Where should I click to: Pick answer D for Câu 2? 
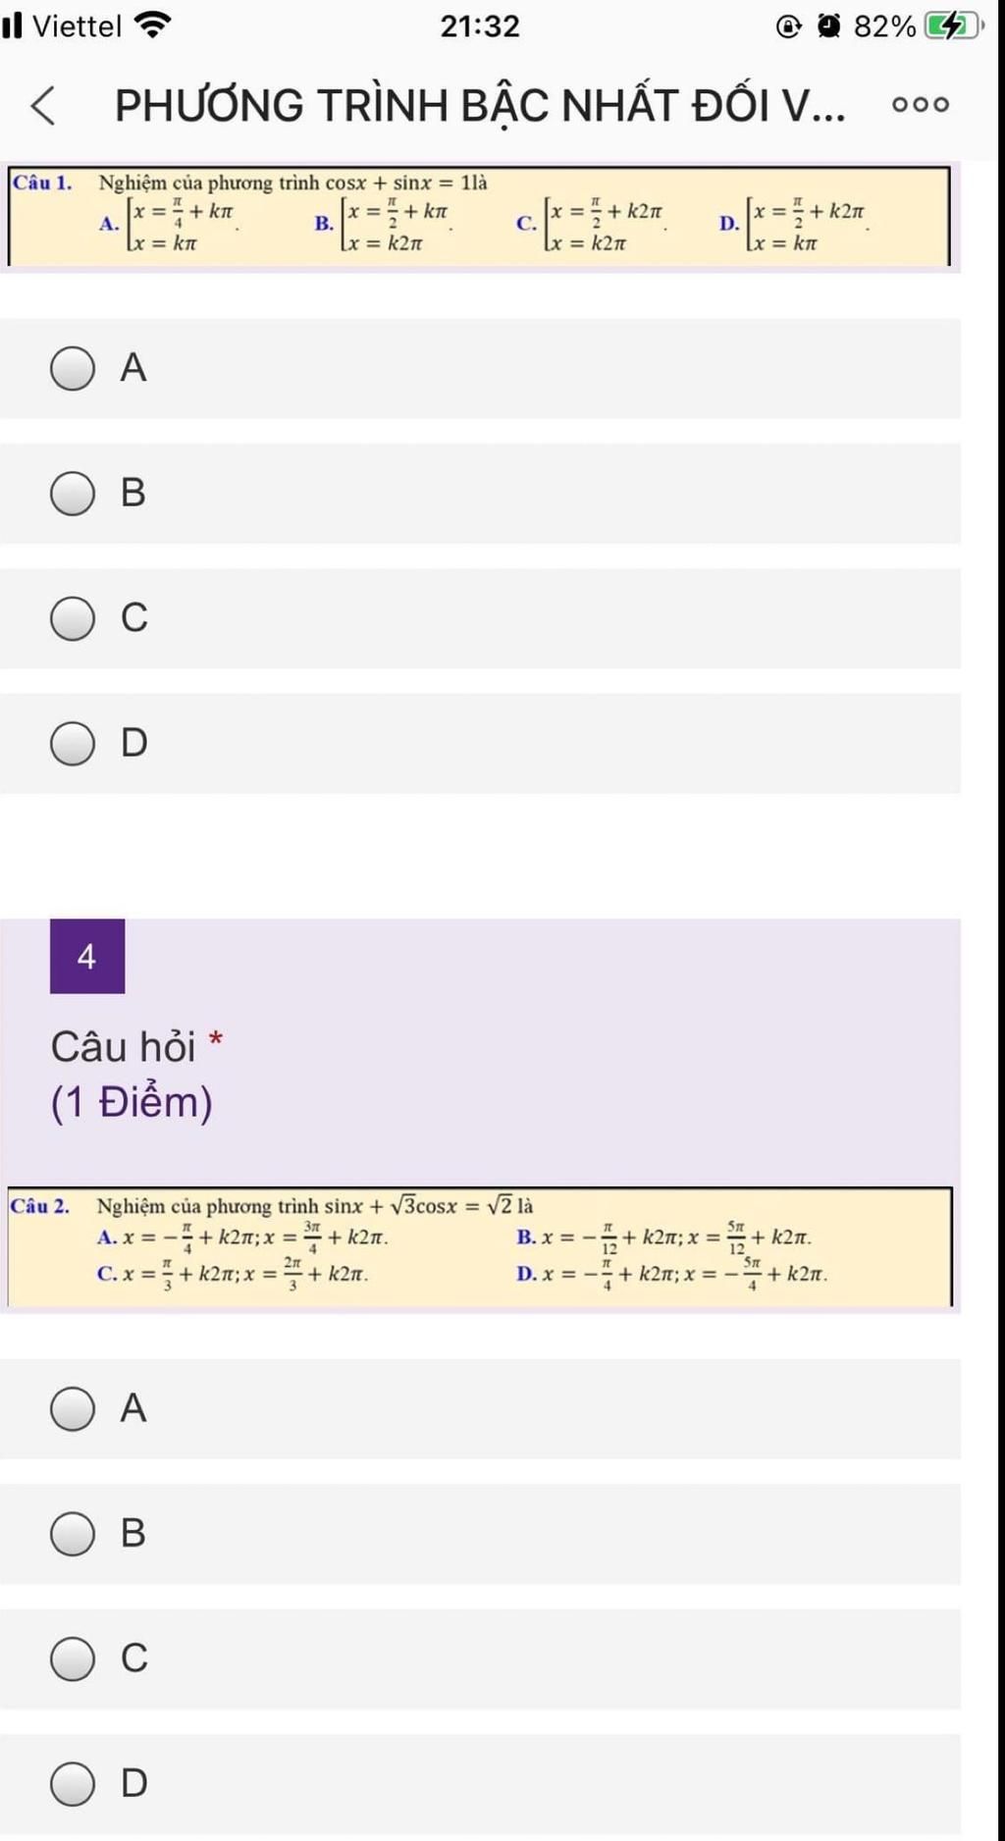[73, 1784]
